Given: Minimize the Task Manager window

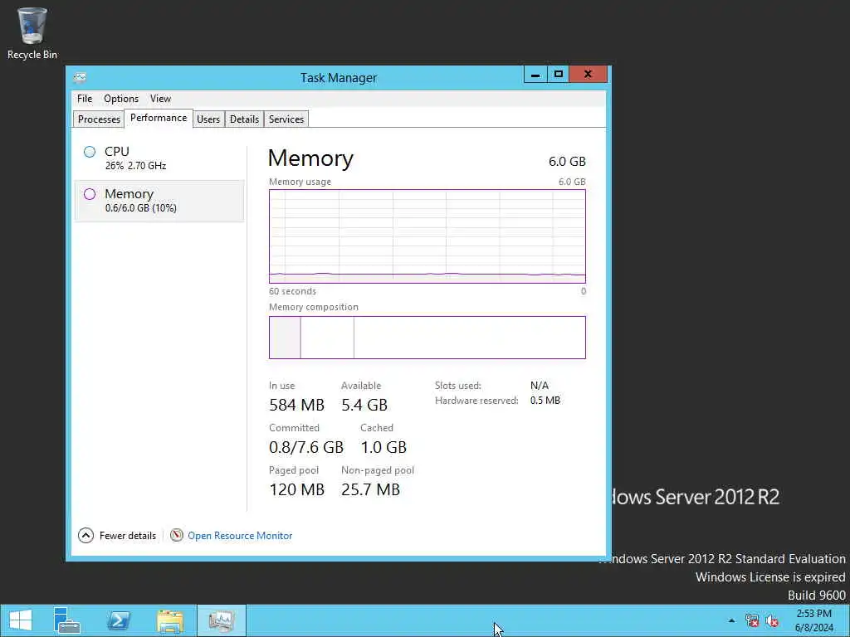Looking at the screenshot, I should [x=535, y=74].
